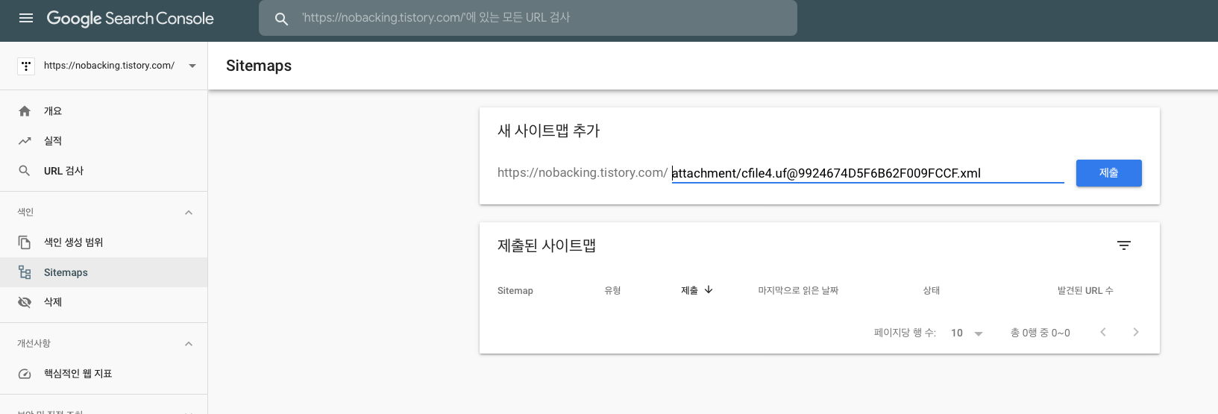Click the home icon next to 개요
The width and height of the screenshot is (1218, 414).
coord(25,111)
